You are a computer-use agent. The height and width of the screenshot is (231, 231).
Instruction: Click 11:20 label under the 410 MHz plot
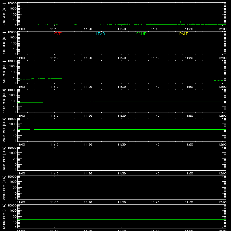(x=88, y=58)
